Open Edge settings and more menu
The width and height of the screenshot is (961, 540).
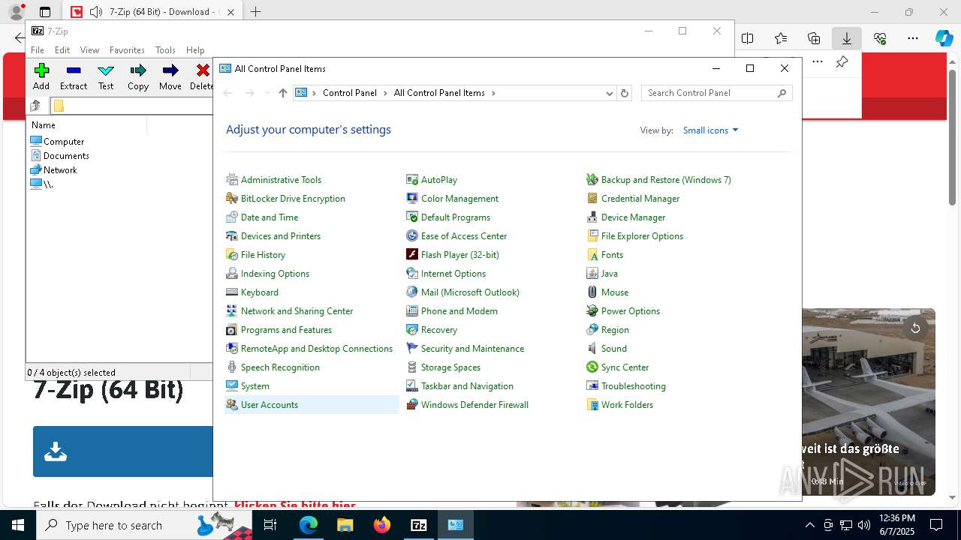coord(912,38)
